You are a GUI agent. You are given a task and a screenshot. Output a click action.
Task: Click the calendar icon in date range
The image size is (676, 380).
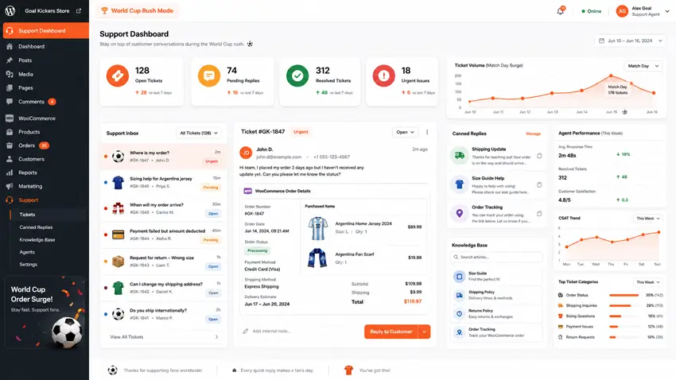tap(601, 41)
